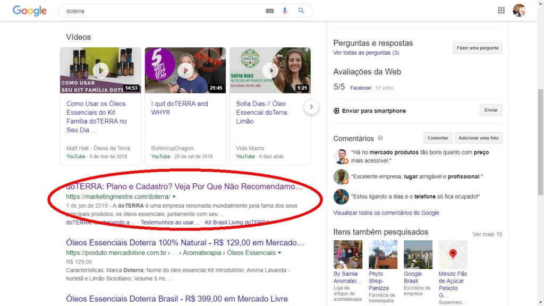Image resolution: width=544 pixels, height=306 pixels.
Task: Play the Sofia Dias video thumbnail
Action: coord(270,71)
